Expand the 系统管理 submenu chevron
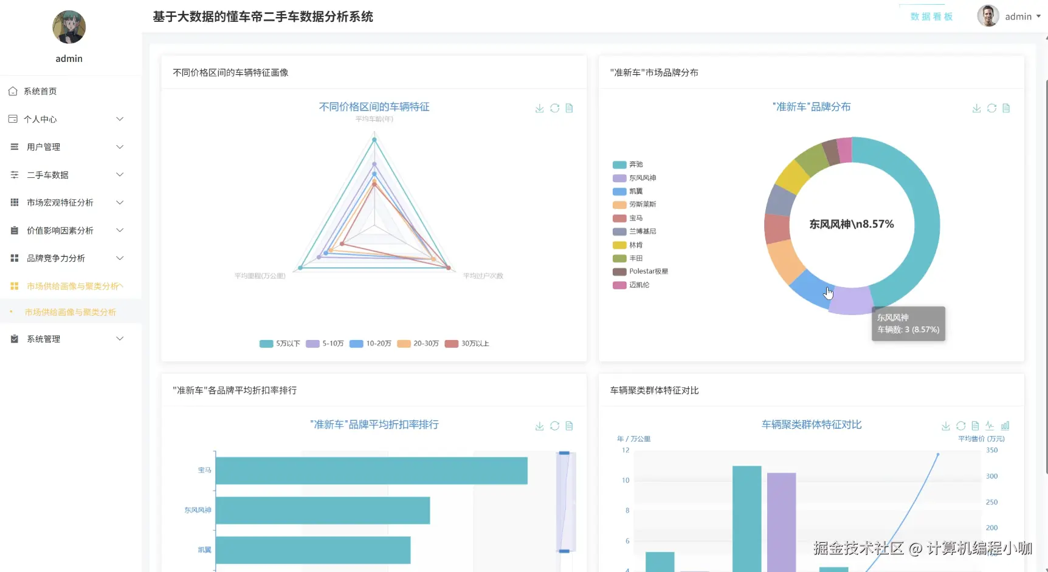Screen dimensions: 1048x572 (x=120, y=339)
